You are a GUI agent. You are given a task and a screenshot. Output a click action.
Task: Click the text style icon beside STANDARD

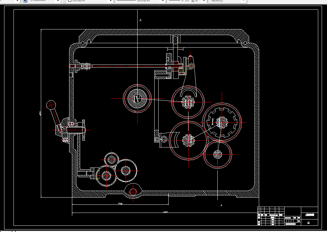coord(25,1)
